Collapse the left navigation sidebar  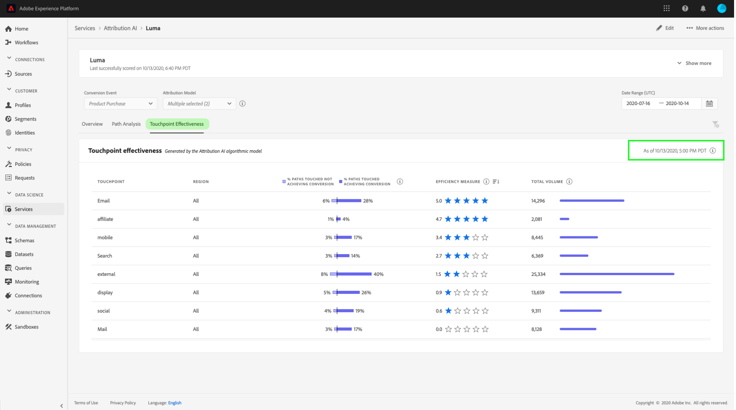pos(62,405)
